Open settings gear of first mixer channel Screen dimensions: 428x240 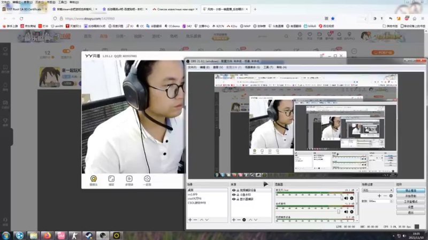[351, 198]
